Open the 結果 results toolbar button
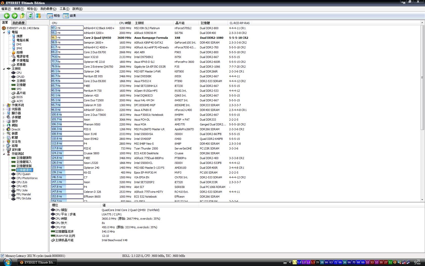 (70, 16)
